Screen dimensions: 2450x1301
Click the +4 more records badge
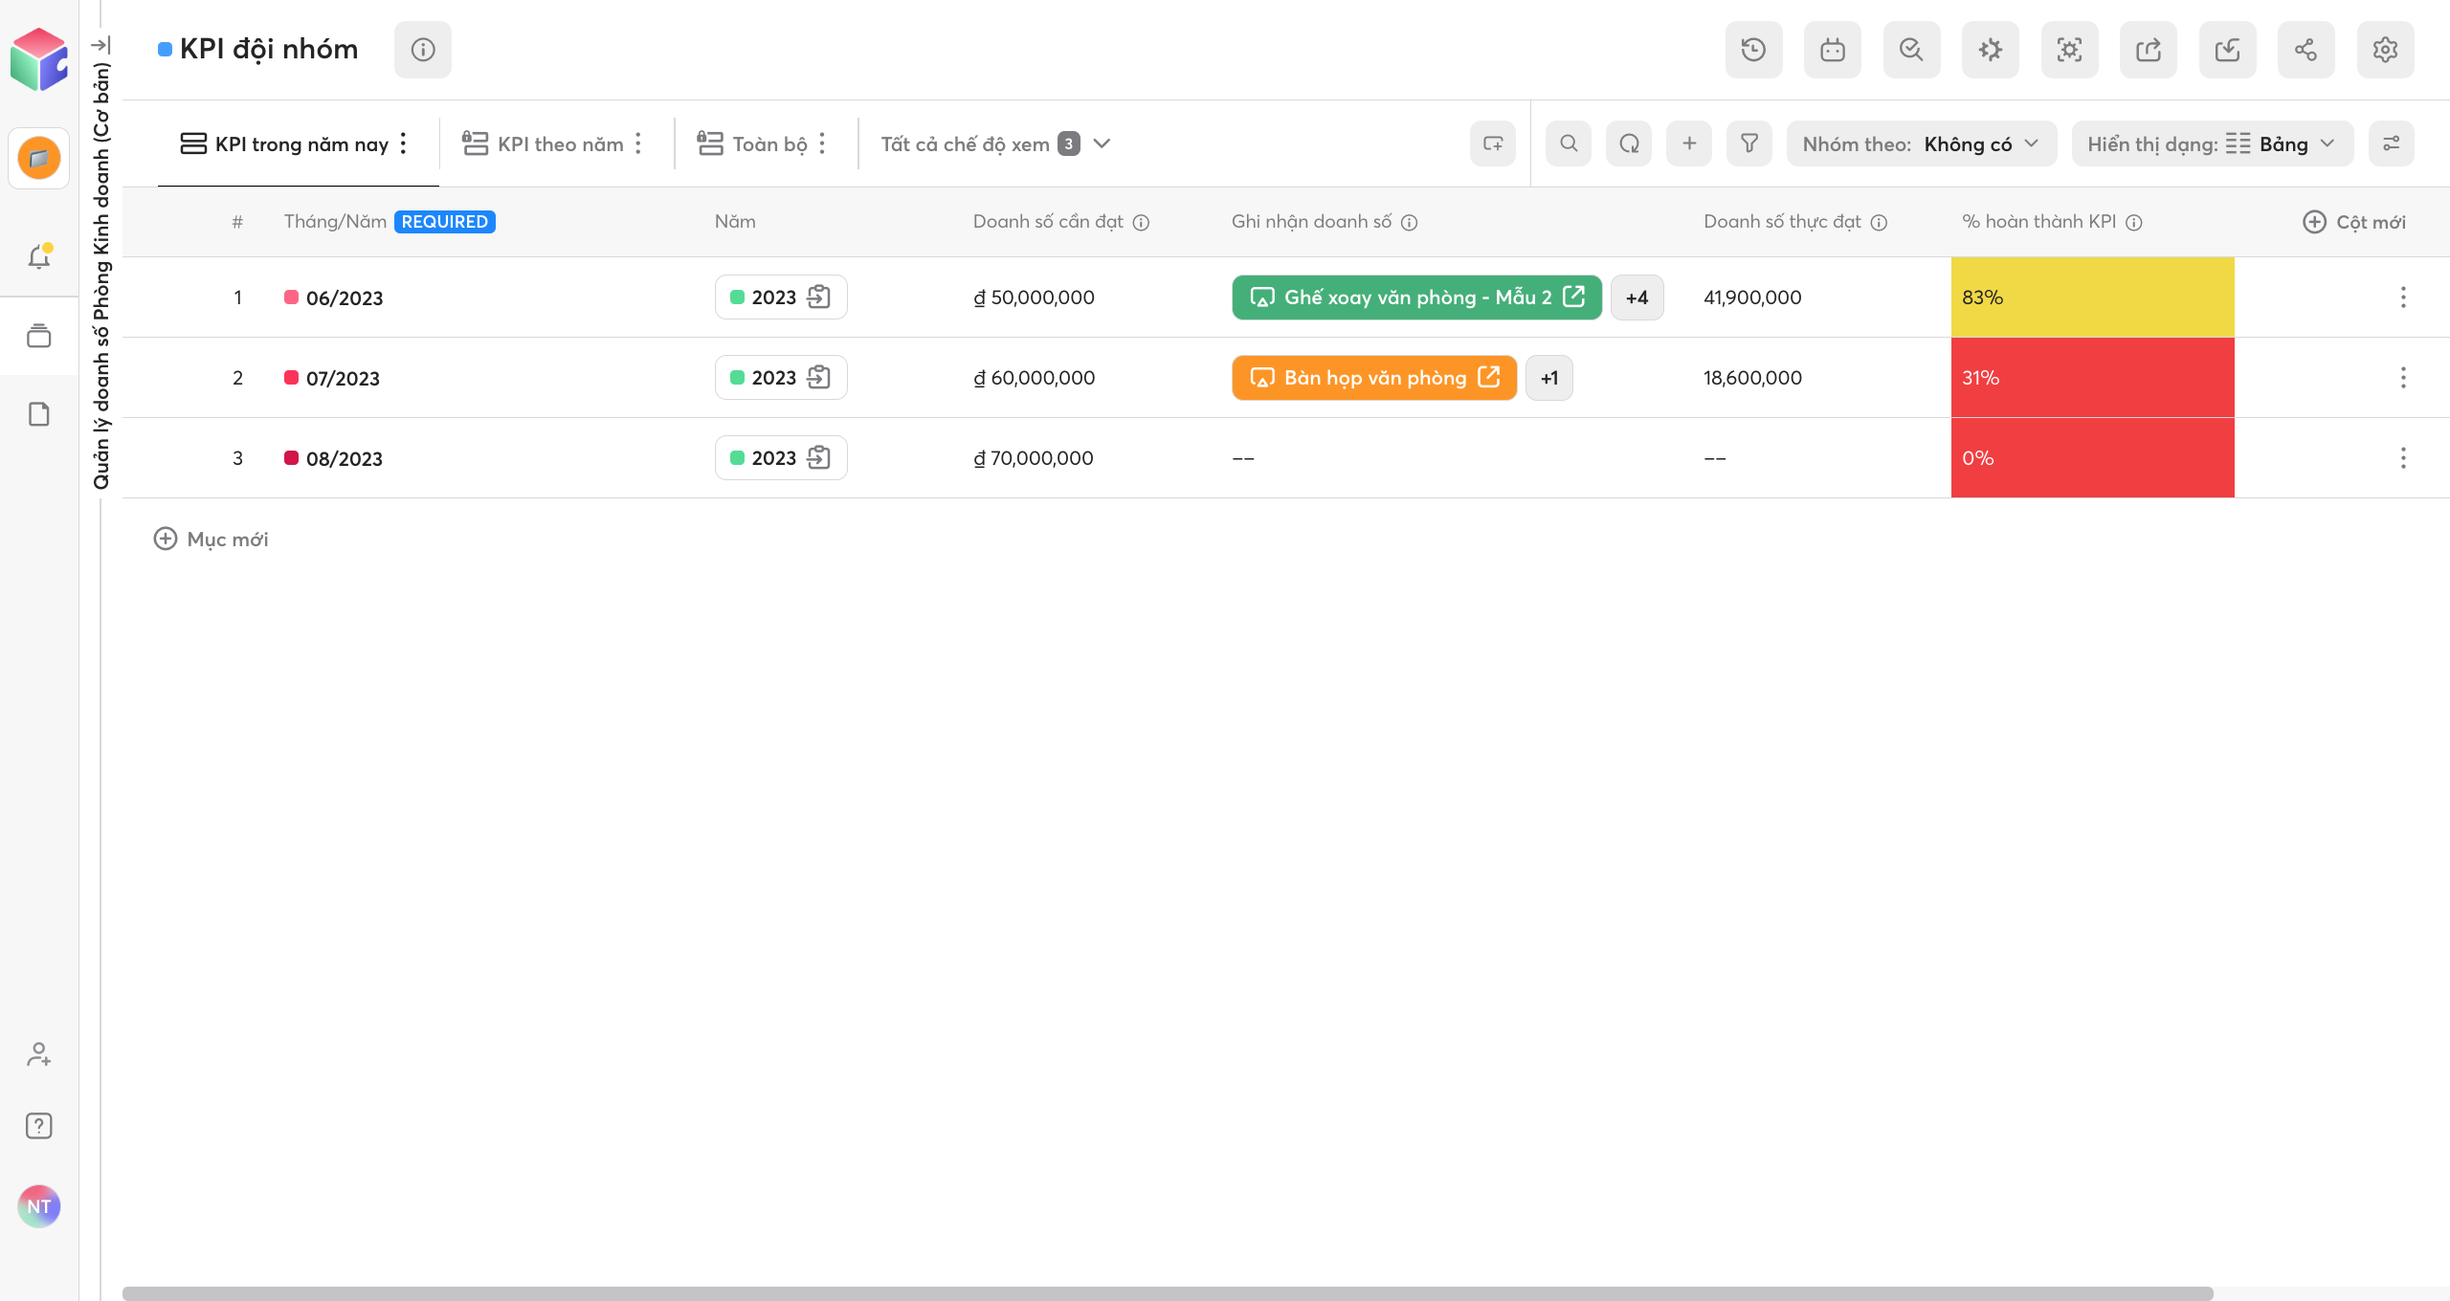tap(1637, 298)
